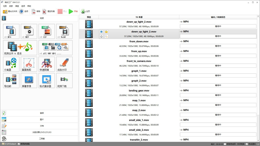Choose the -> GIF conversion icon
This screenshot has width=260, height=146.
47,31
